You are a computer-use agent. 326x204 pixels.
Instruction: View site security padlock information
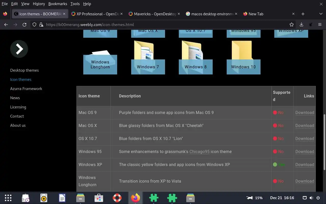[x=41, y=24]
